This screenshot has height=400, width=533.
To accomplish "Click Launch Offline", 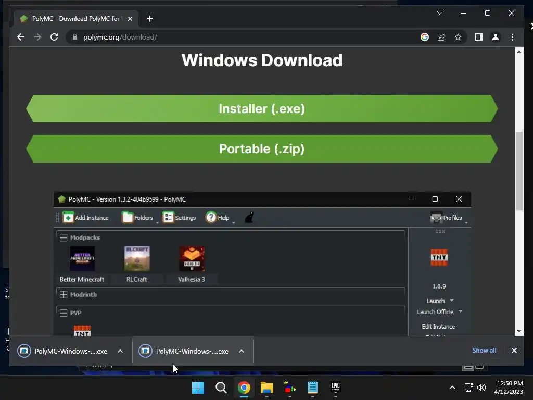I will [435, 312].
